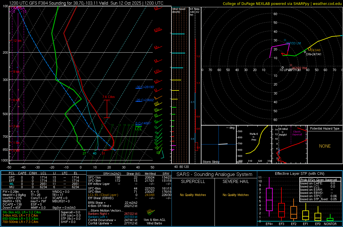
Task: Click the 12 km height marker
Action: pos(17,41)
